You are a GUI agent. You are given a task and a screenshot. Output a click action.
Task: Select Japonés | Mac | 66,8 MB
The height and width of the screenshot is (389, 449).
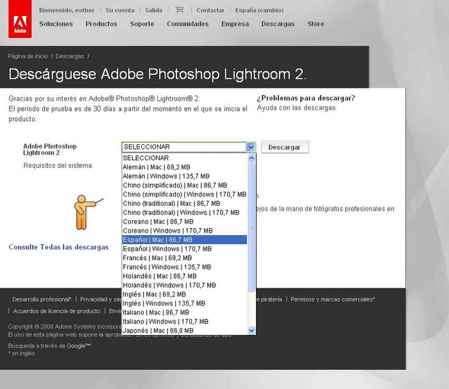(185, 331)
